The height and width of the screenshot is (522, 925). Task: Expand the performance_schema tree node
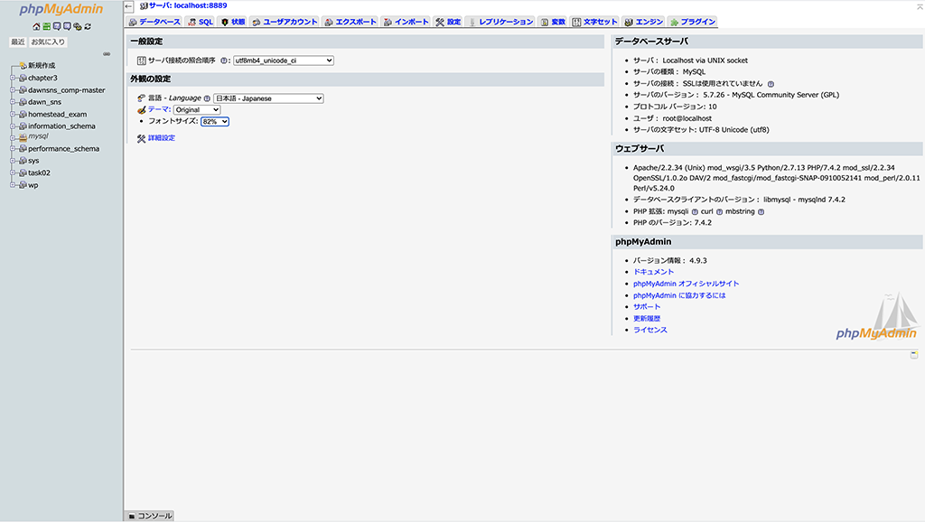pyautogui.click(x=13, y=149)
